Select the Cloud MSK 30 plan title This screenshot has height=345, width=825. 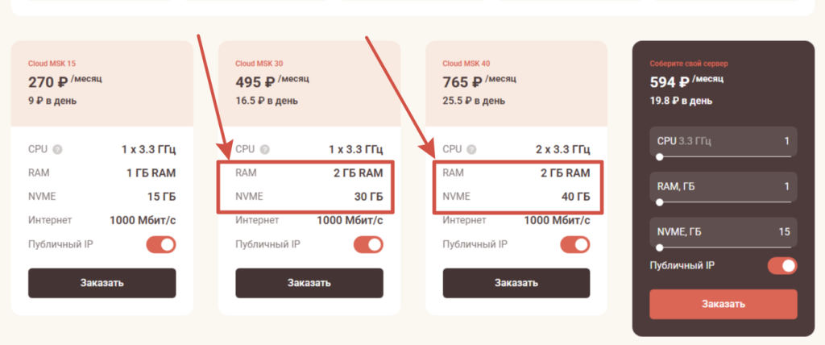[259, 63]
